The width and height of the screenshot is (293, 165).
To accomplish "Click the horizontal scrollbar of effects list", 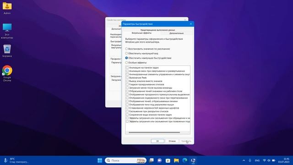I will tap(154, 132).
